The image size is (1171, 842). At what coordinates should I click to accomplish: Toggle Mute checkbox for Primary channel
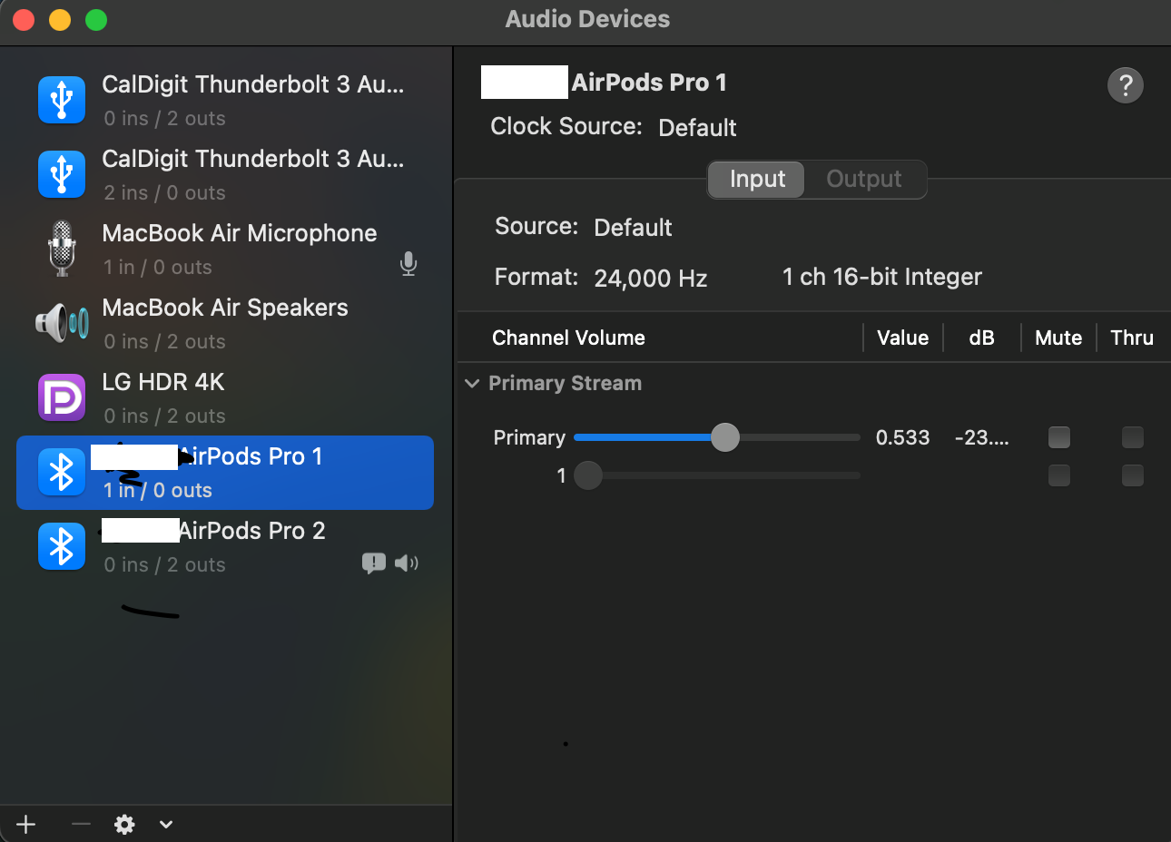[1058, 437]
